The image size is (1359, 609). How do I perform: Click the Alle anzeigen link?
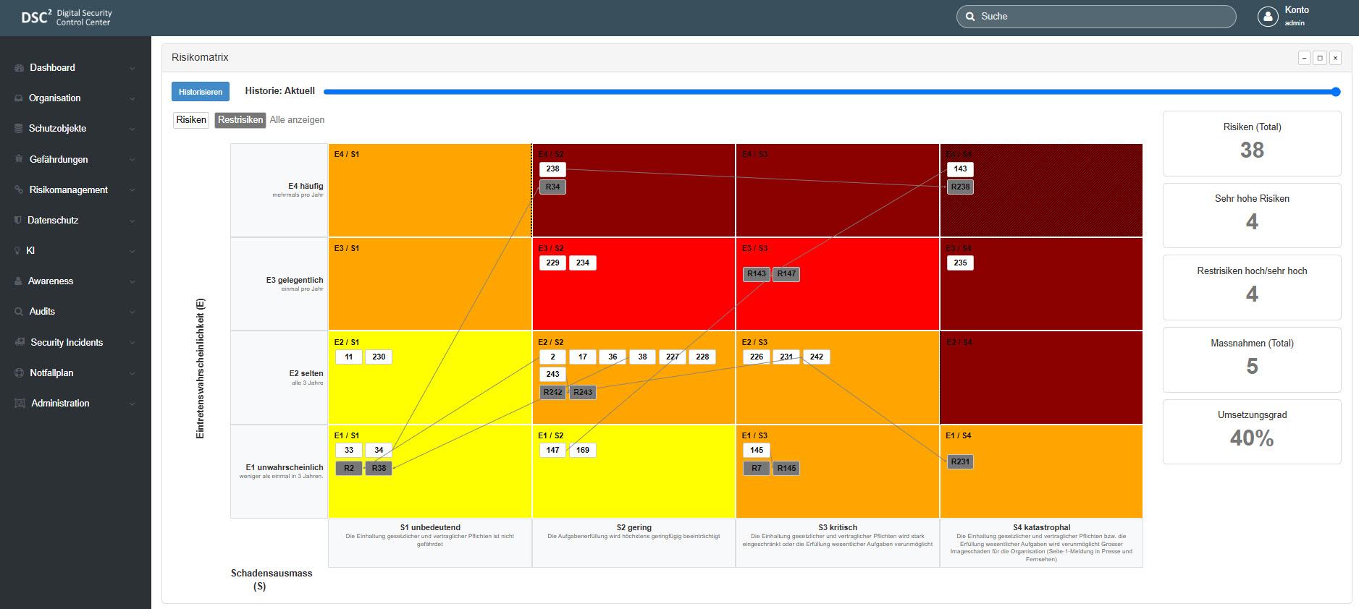(x=297, y=120)
